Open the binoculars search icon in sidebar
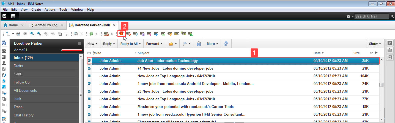 click(x=4, y=43)
